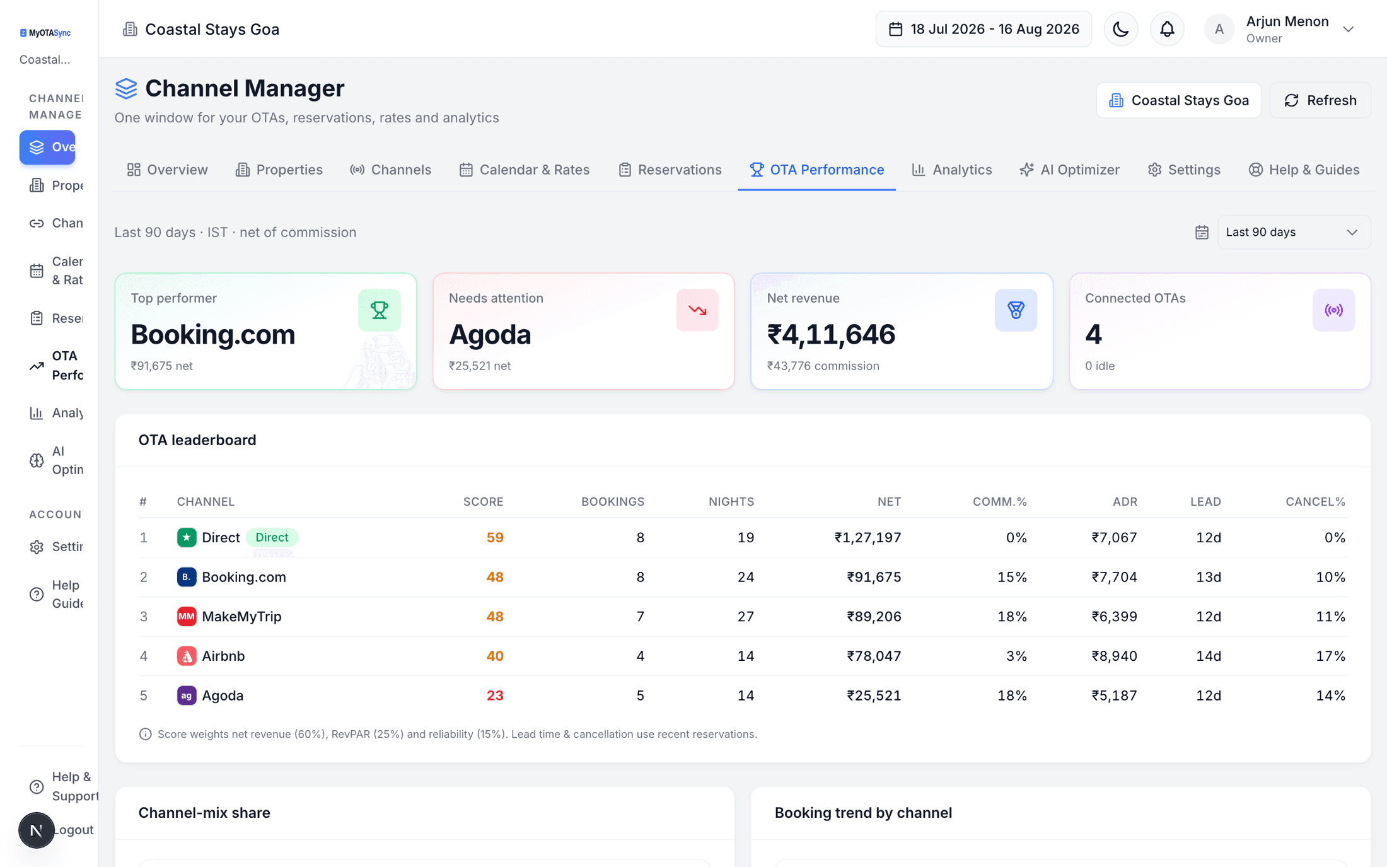Open the Net revenue ₹4,11,646 card
Screen dimensions: 1387x867
pos(902,331)
